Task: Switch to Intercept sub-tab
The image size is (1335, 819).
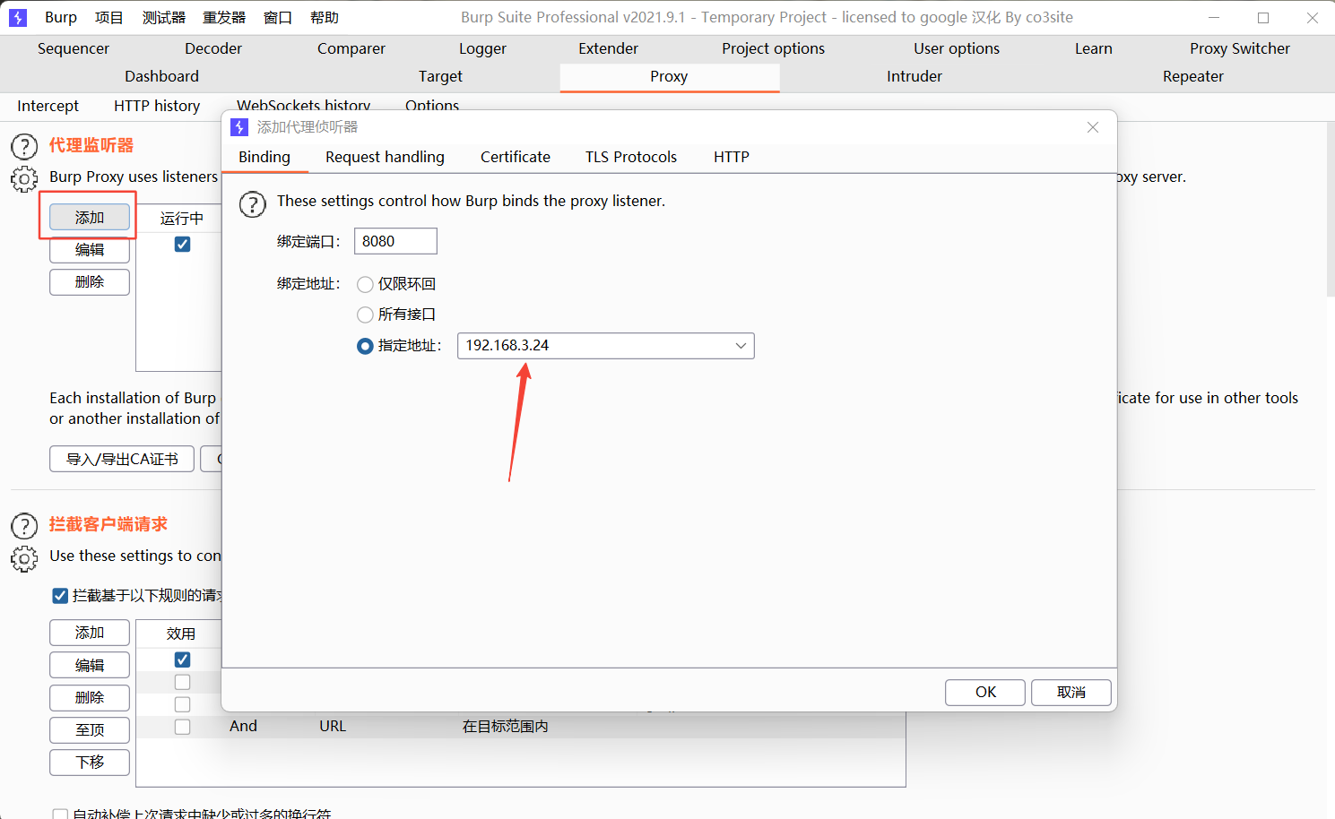Action: (48, 106)
